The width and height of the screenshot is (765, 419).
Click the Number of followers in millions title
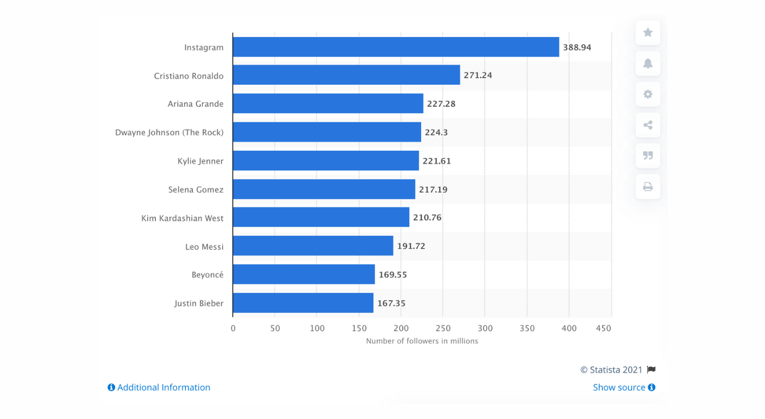tap(422, 341)
